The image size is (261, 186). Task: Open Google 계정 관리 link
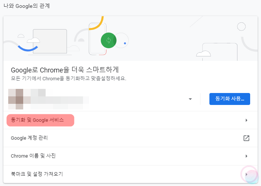pyautogui.click(x=130, y=138)
